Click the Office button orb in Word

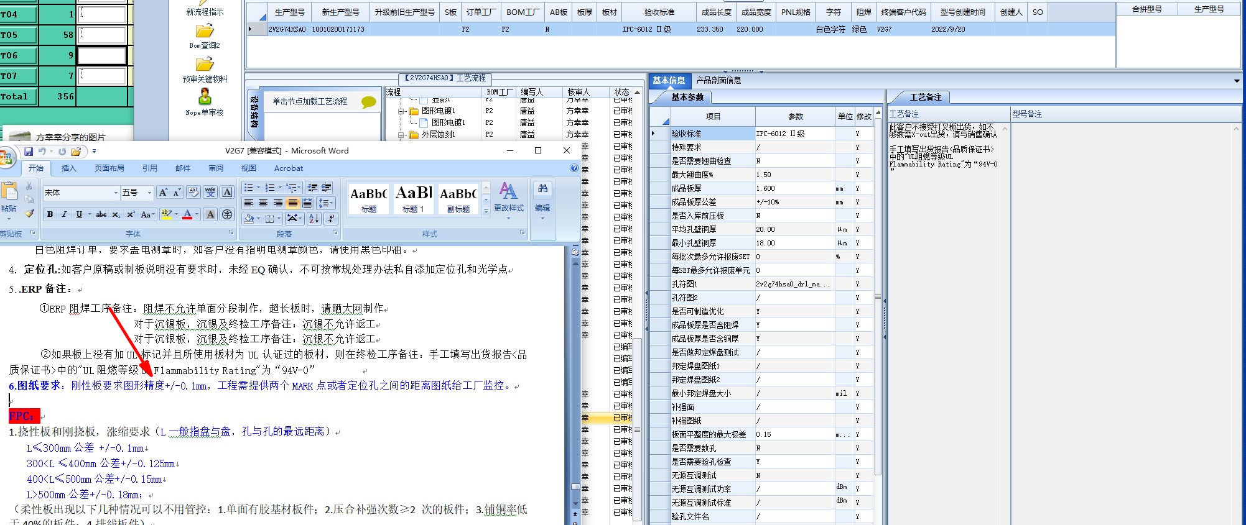coord(6,157)
